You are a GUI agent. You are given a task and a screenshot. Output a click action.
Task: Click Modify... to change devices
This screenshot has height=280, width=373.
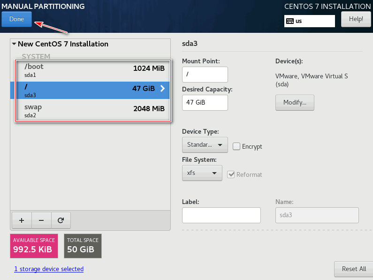point(295,103)
